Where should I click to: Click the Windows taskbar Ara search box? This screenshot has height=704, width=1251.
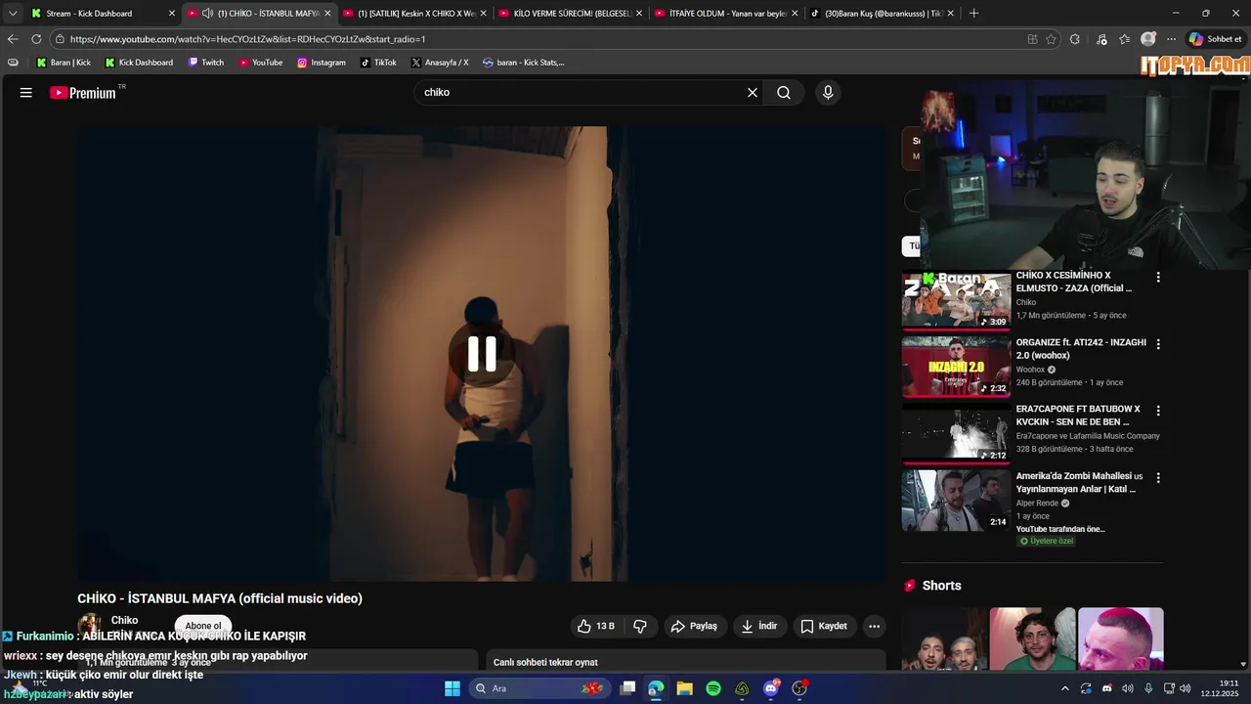pos(538,688)
